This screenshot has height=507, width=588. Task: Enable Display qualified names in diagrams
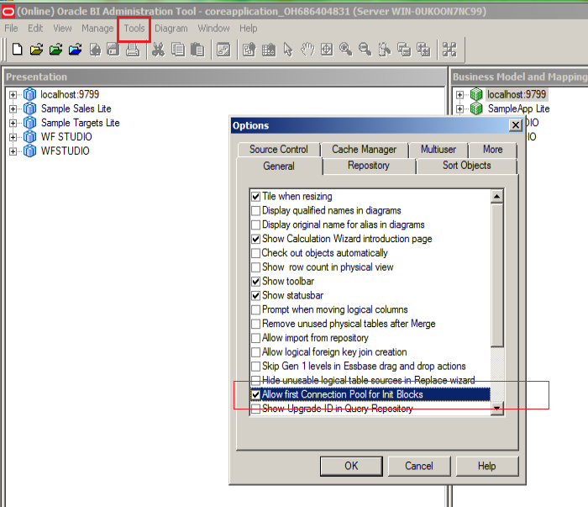(x=255, y=210)
